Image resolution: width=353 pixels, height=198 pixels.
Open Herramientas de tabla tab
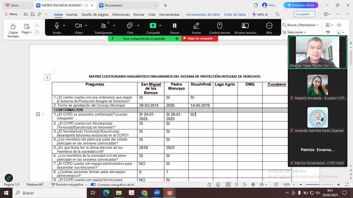pyautogui.click(x=203, y=14)
